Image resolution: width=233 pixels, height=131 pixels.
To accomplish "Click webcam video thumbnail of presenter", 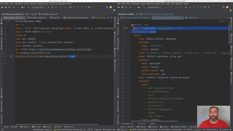I will coord(213,117).
